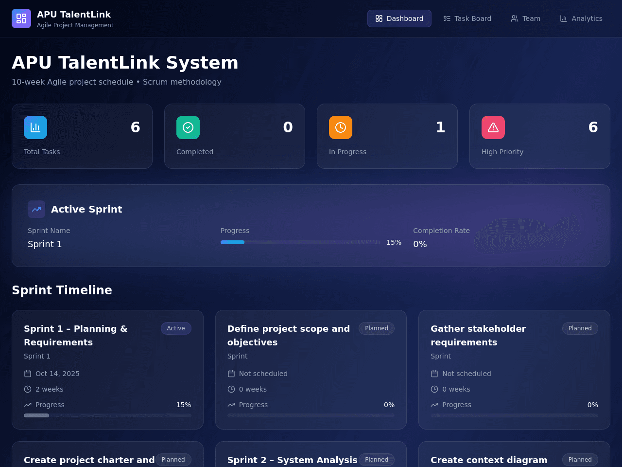Image resolution: width=622 pixels, height=467 pixels.
Task: Click the Sprint Timeline heading
Action: tap(62, 290)
